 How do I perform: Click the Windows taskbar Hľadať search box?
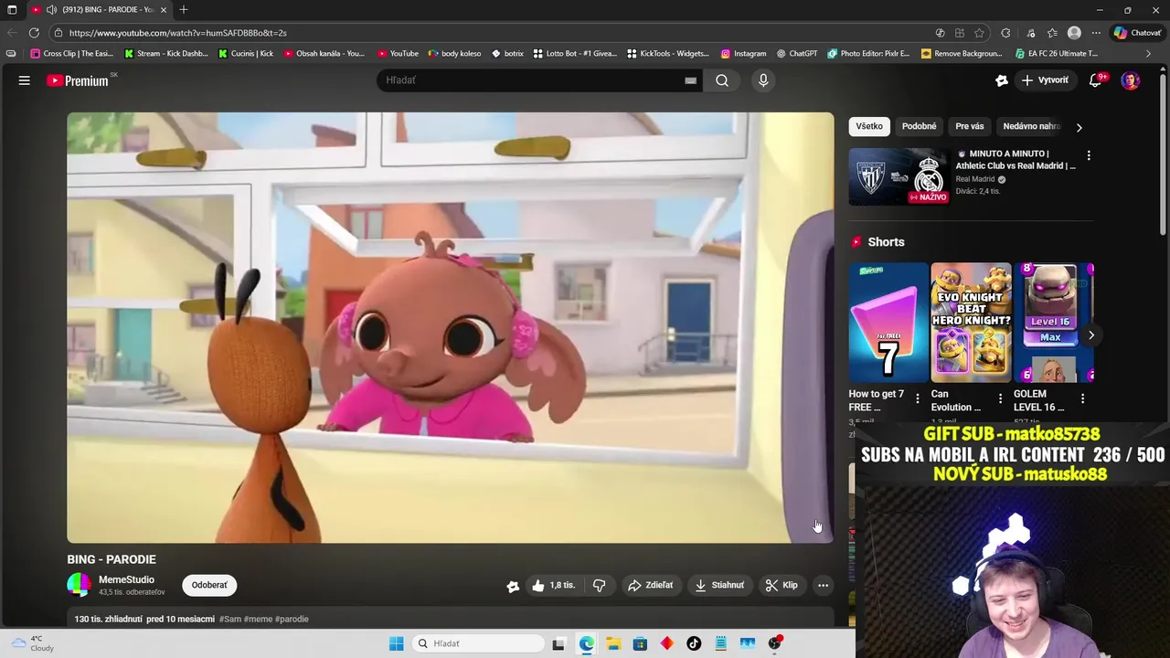click(x=477, y=643)
